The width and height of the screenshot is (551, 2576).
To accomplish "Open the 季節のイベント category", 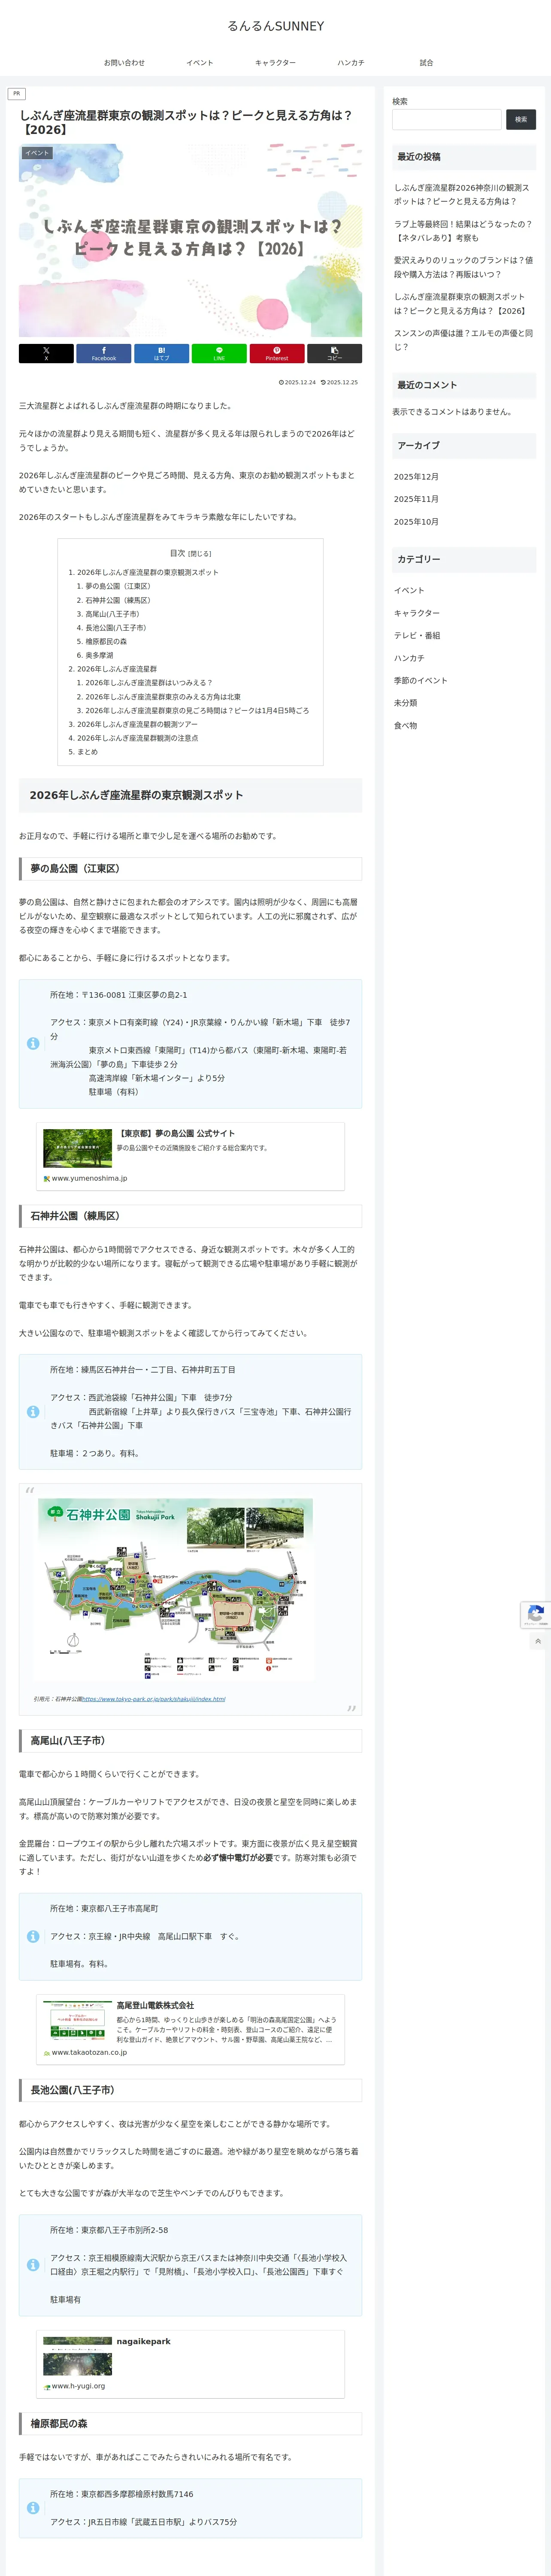I will coord(420,681).
